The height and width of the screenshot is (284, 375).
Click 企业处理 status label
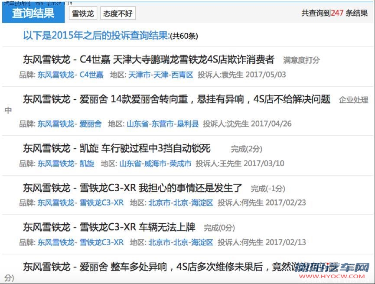coord(353,100)
